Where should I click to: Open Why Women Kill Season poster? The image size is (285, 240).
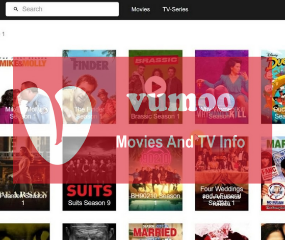[222, 87]
